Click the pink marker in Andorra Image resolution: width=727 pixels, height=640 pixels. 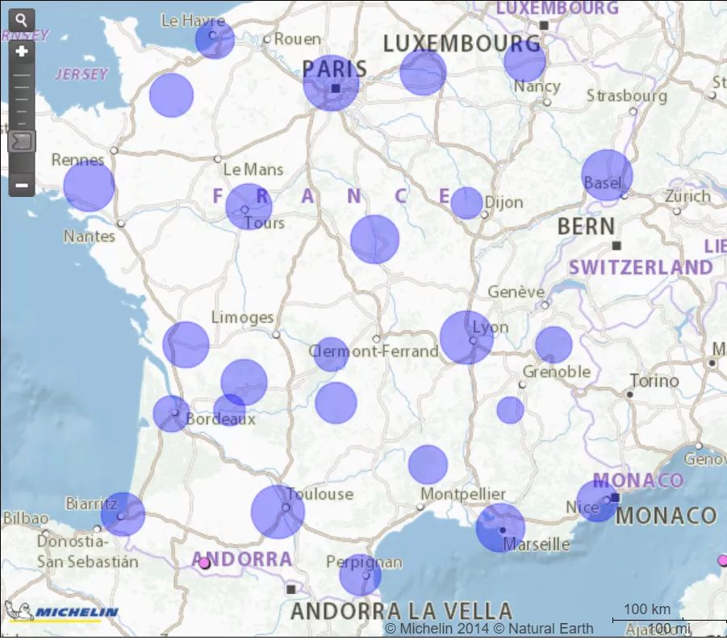(204, 563)
